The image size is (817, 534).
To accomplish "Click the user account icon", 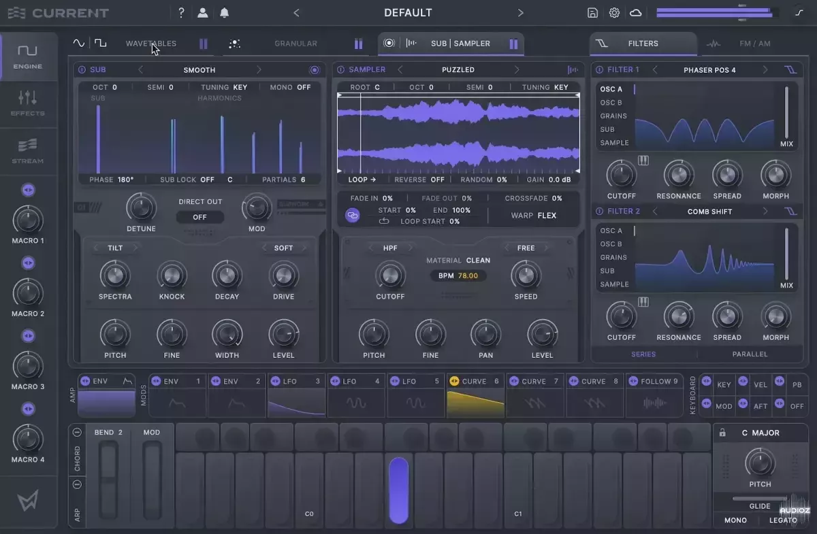I will tap(203, 13).
